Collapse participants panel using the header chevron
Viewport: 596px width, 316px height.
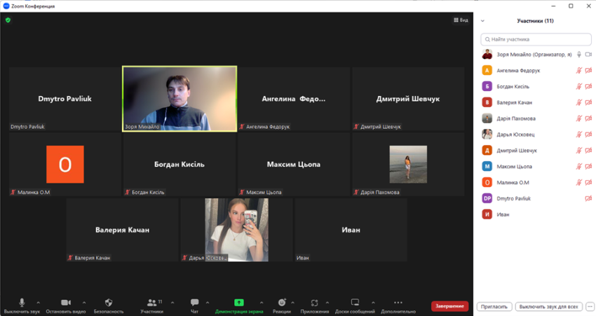482,21
